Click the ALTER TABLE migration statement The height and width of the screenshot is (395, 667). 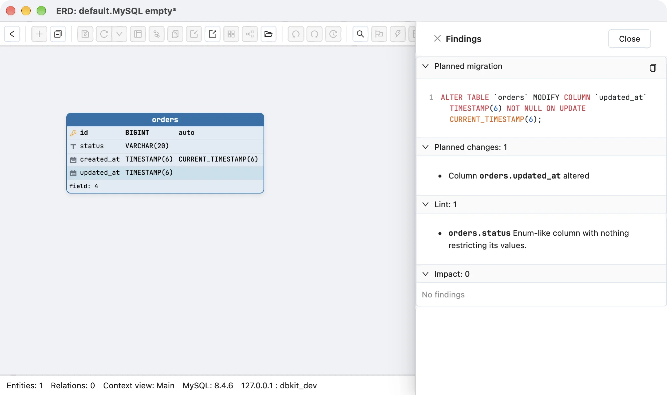click(543, 108)
